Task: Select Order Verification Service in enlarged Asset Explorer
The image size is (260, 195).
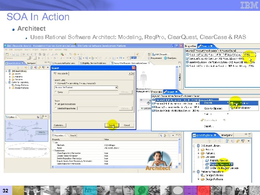Action: [224, 168]
